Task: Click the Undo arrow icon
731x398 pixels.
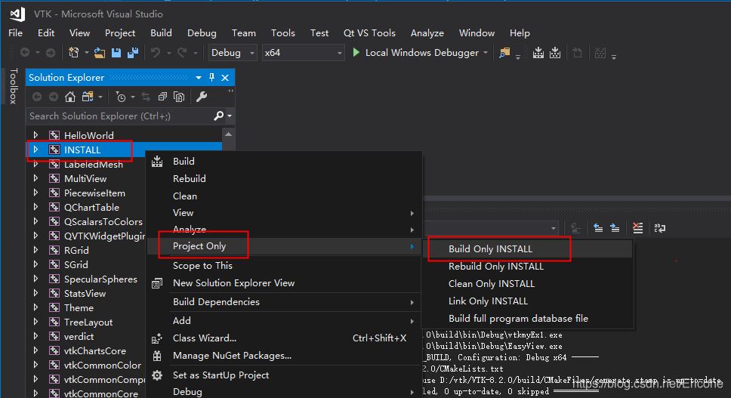Action: click(x=156, y=53)
